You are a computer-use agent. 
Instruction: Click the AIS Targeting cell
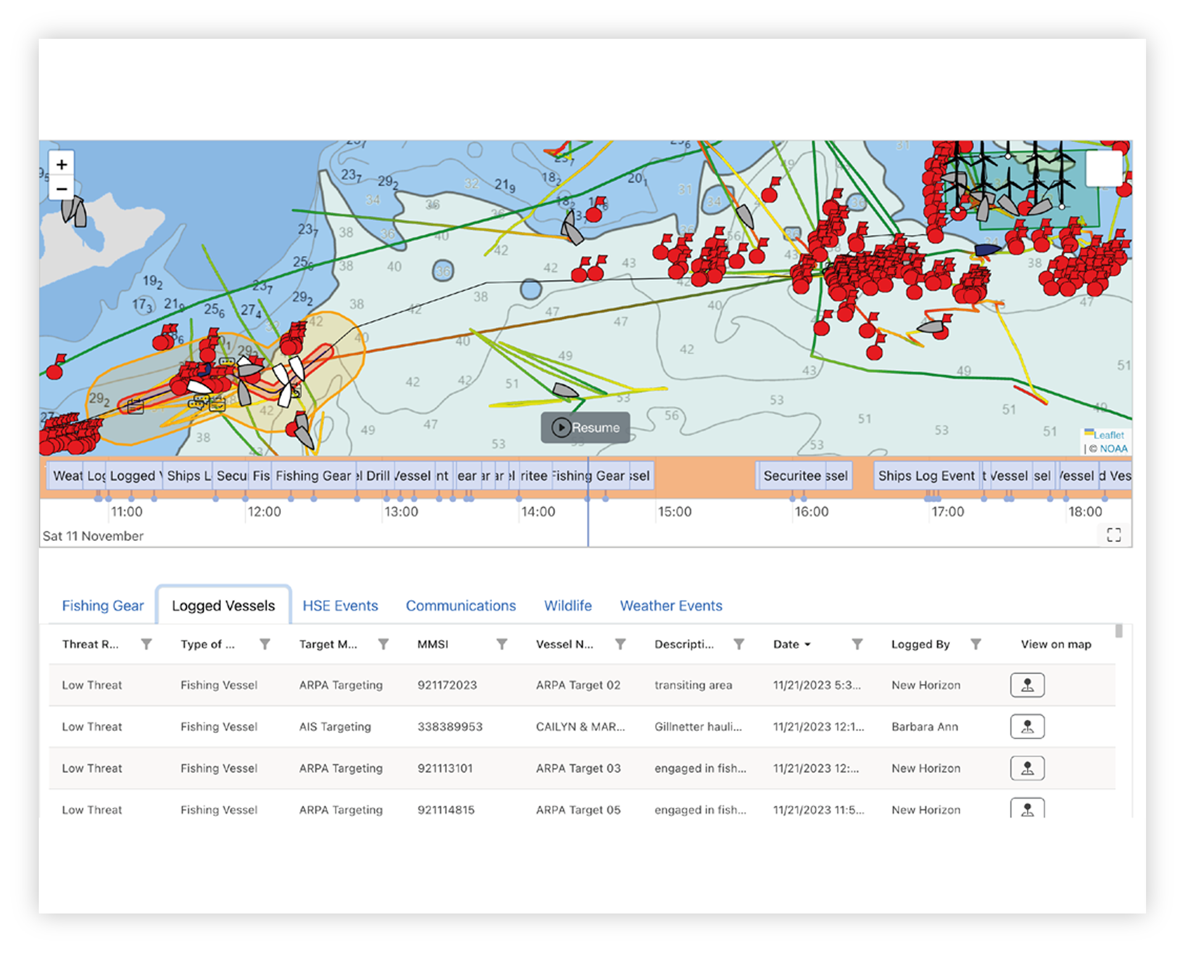point(335,727)
